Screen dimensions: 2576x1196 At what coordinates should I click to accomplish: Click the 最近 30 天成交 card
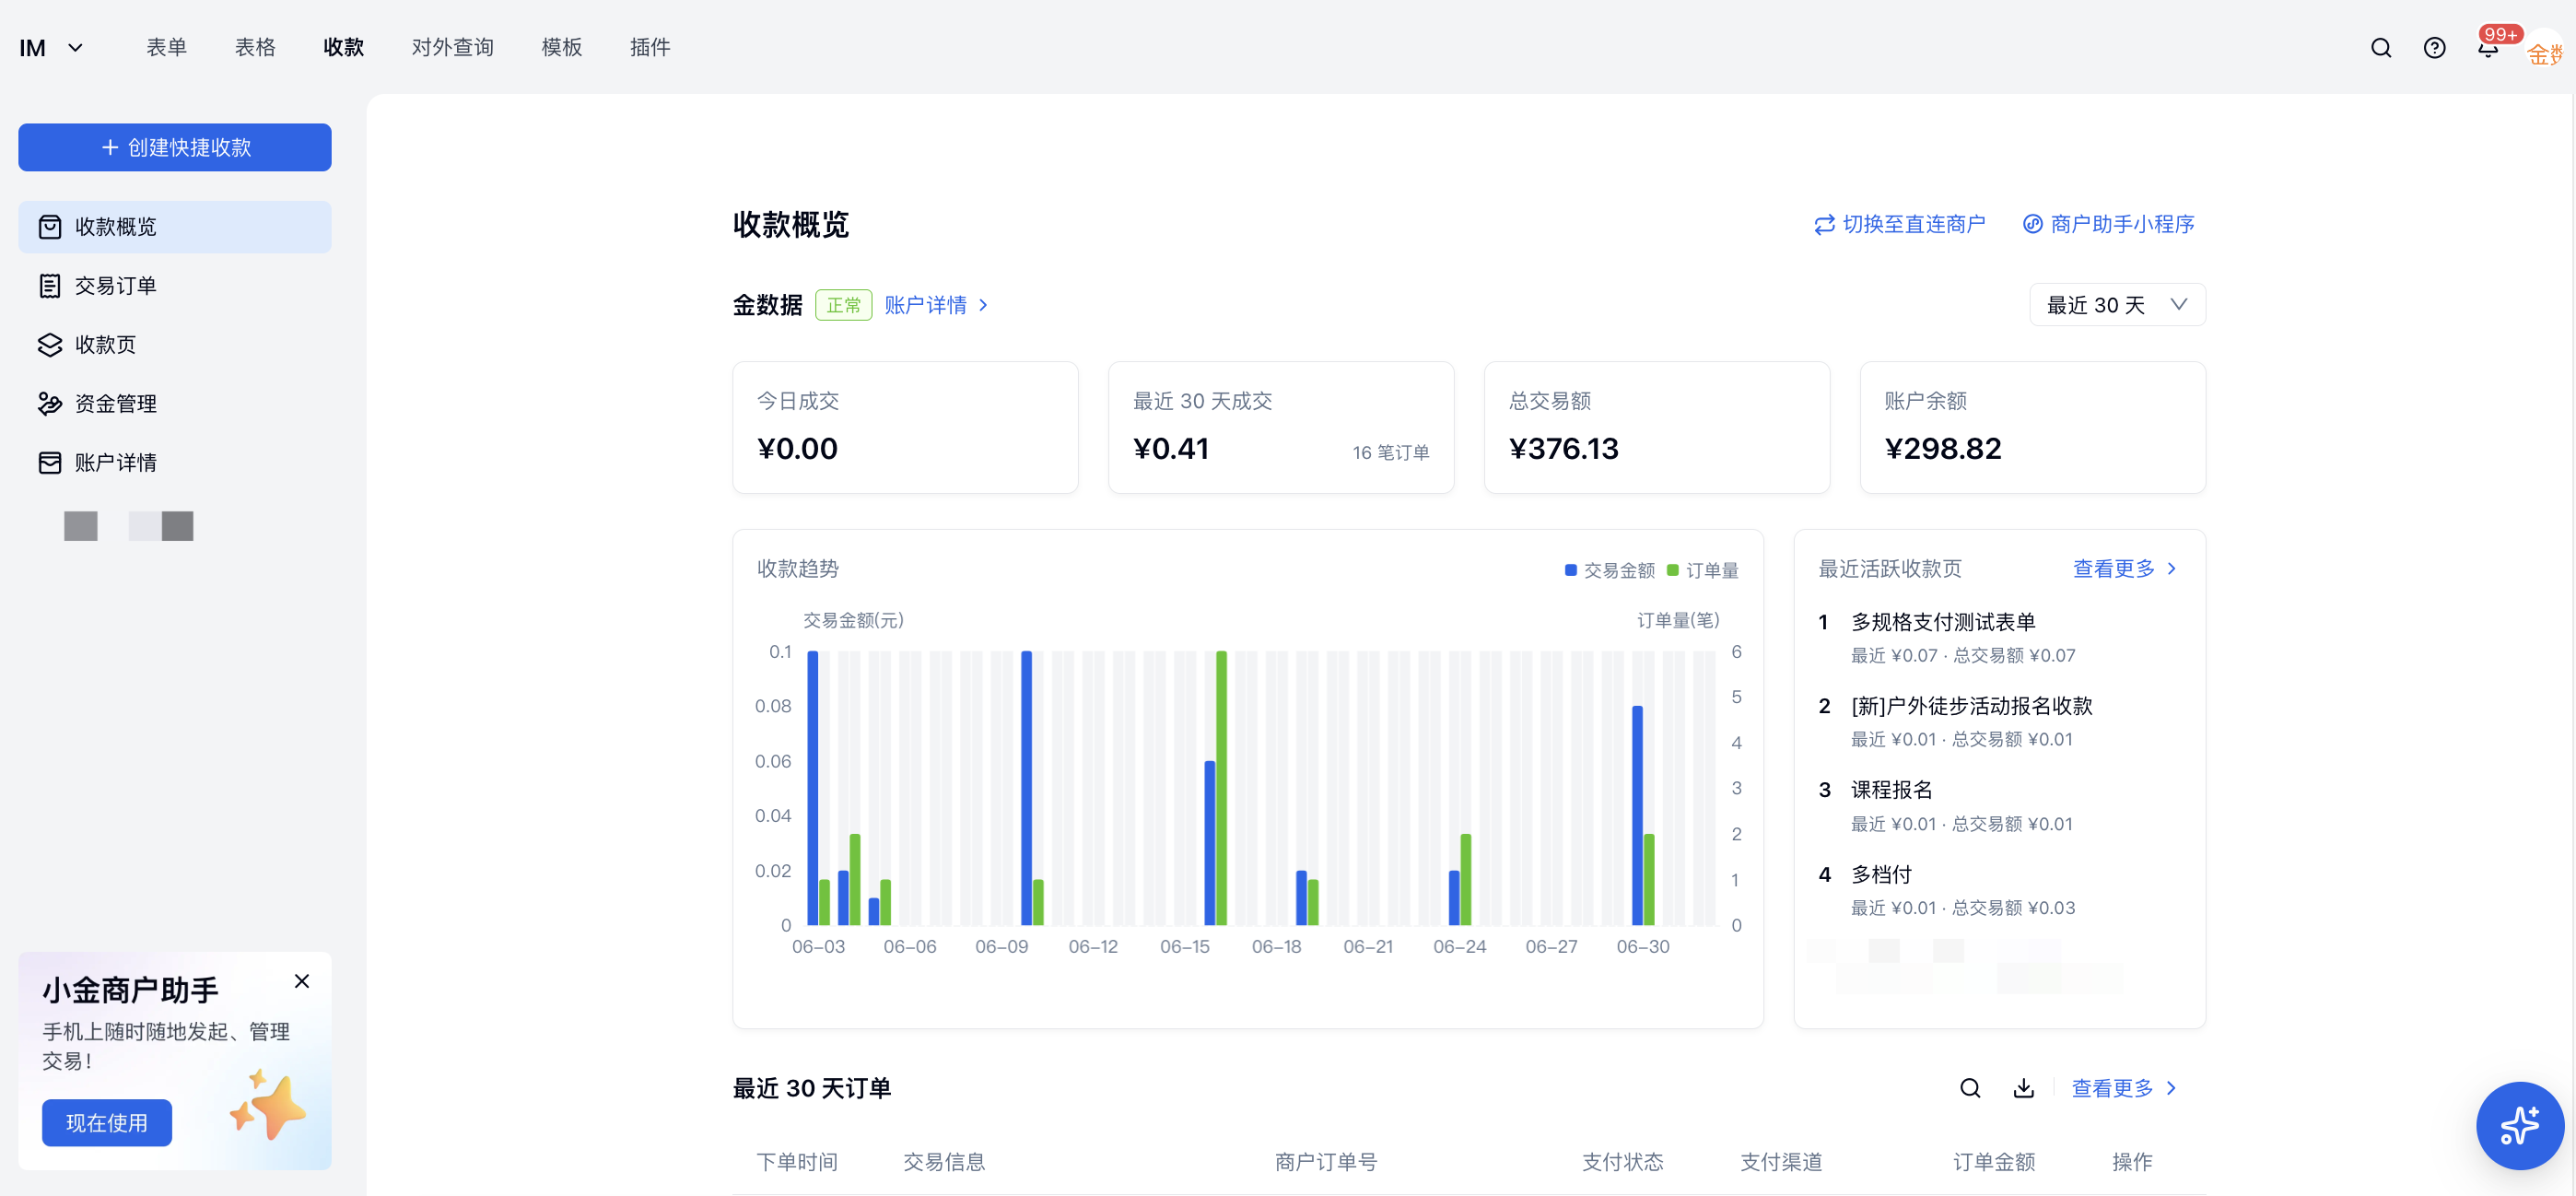[1281, 427]
